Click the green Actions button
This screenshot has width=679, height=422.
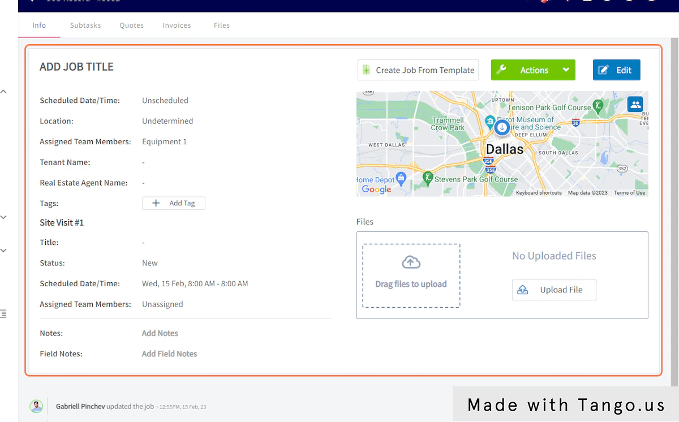533,70
